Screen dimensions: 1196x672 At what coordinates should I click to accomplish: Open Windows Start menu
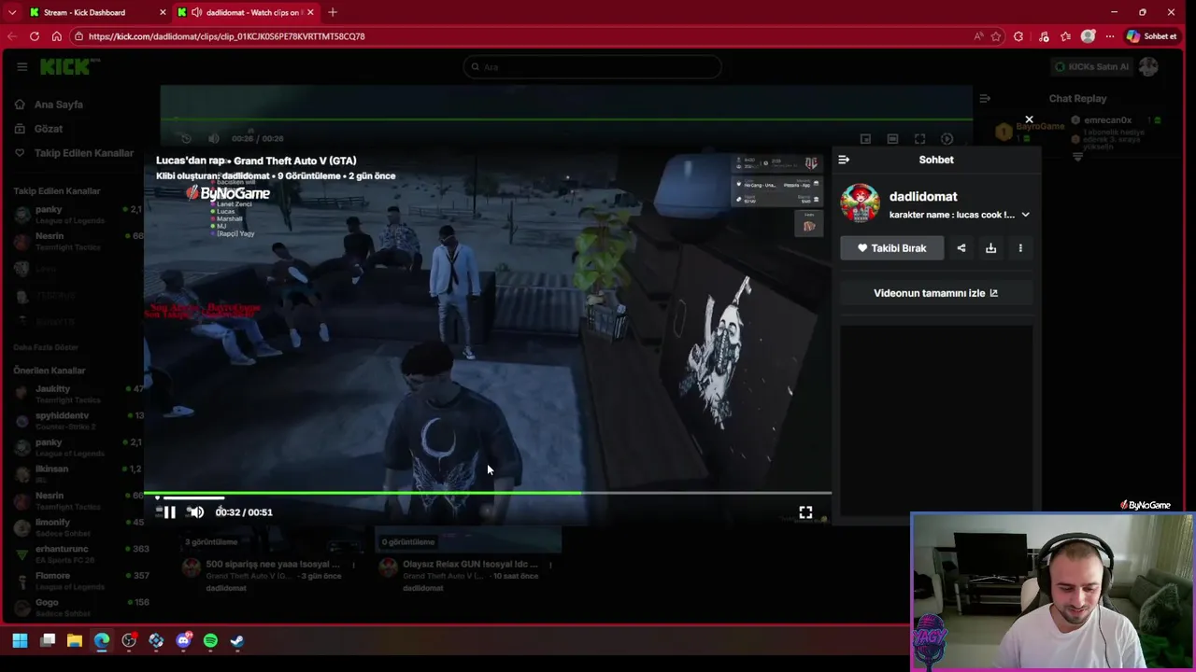(20, 640)
